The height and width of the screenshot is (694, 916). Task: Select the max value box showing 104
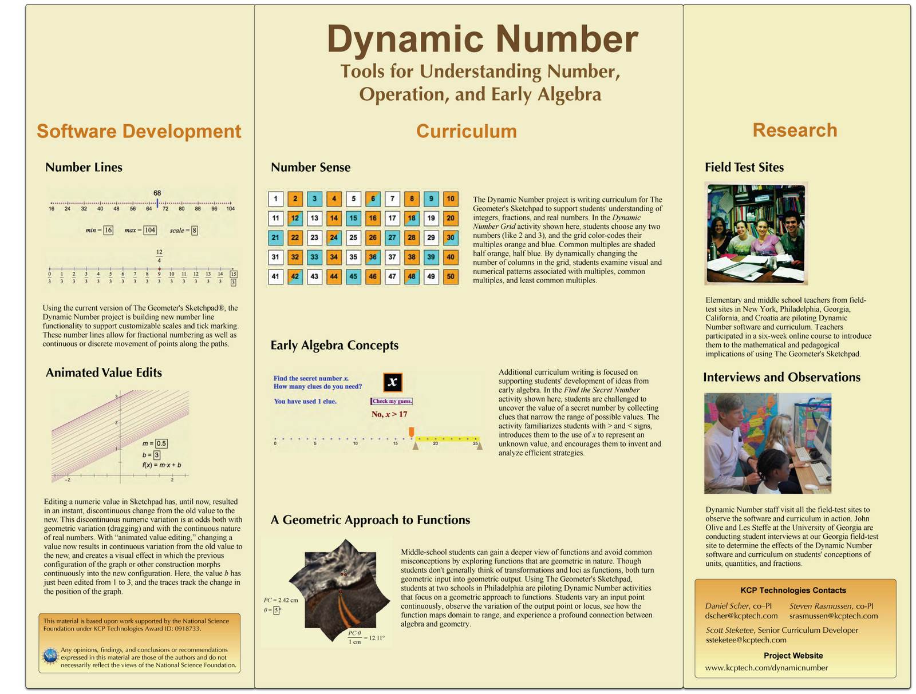pos(149,230)
